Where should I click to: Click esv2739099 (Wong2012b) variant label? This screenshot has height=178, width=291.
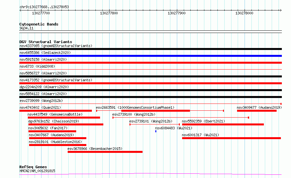coord(41,101)
